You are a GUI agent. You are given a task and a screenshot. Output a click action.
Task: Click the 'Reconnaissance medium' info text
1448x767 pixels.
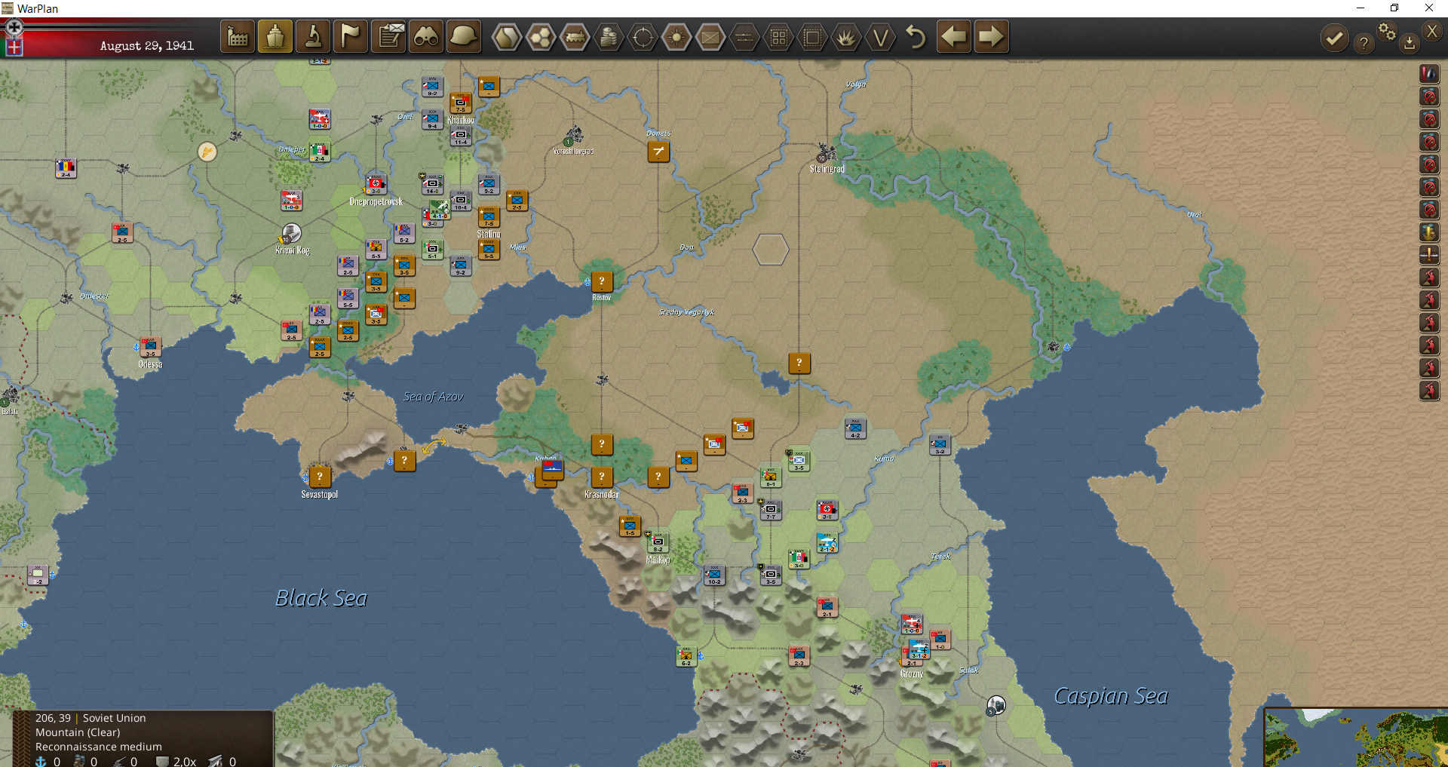(x=99, y=747)
